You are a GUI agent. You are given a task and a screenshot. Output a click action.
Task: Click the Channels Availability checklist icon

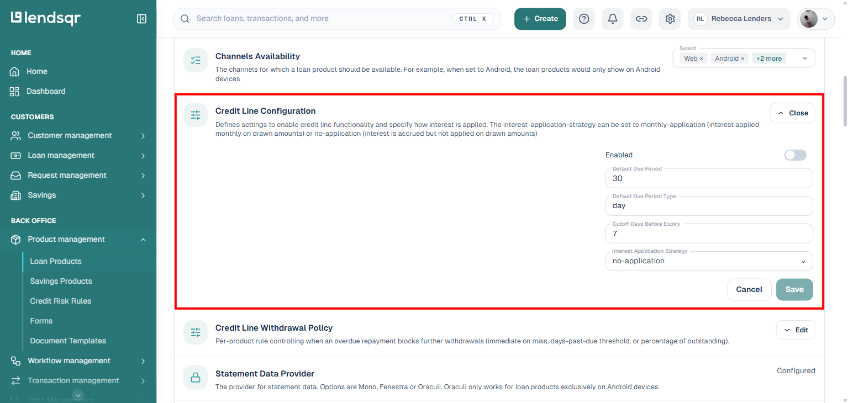click(196, 61)
